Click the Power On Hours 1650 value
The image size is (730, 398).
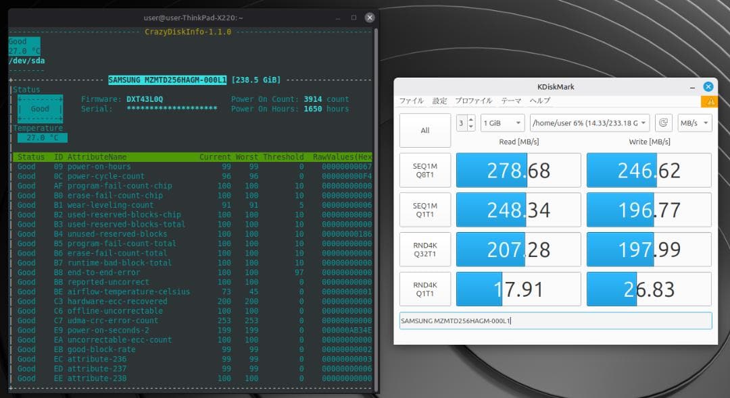313,109
